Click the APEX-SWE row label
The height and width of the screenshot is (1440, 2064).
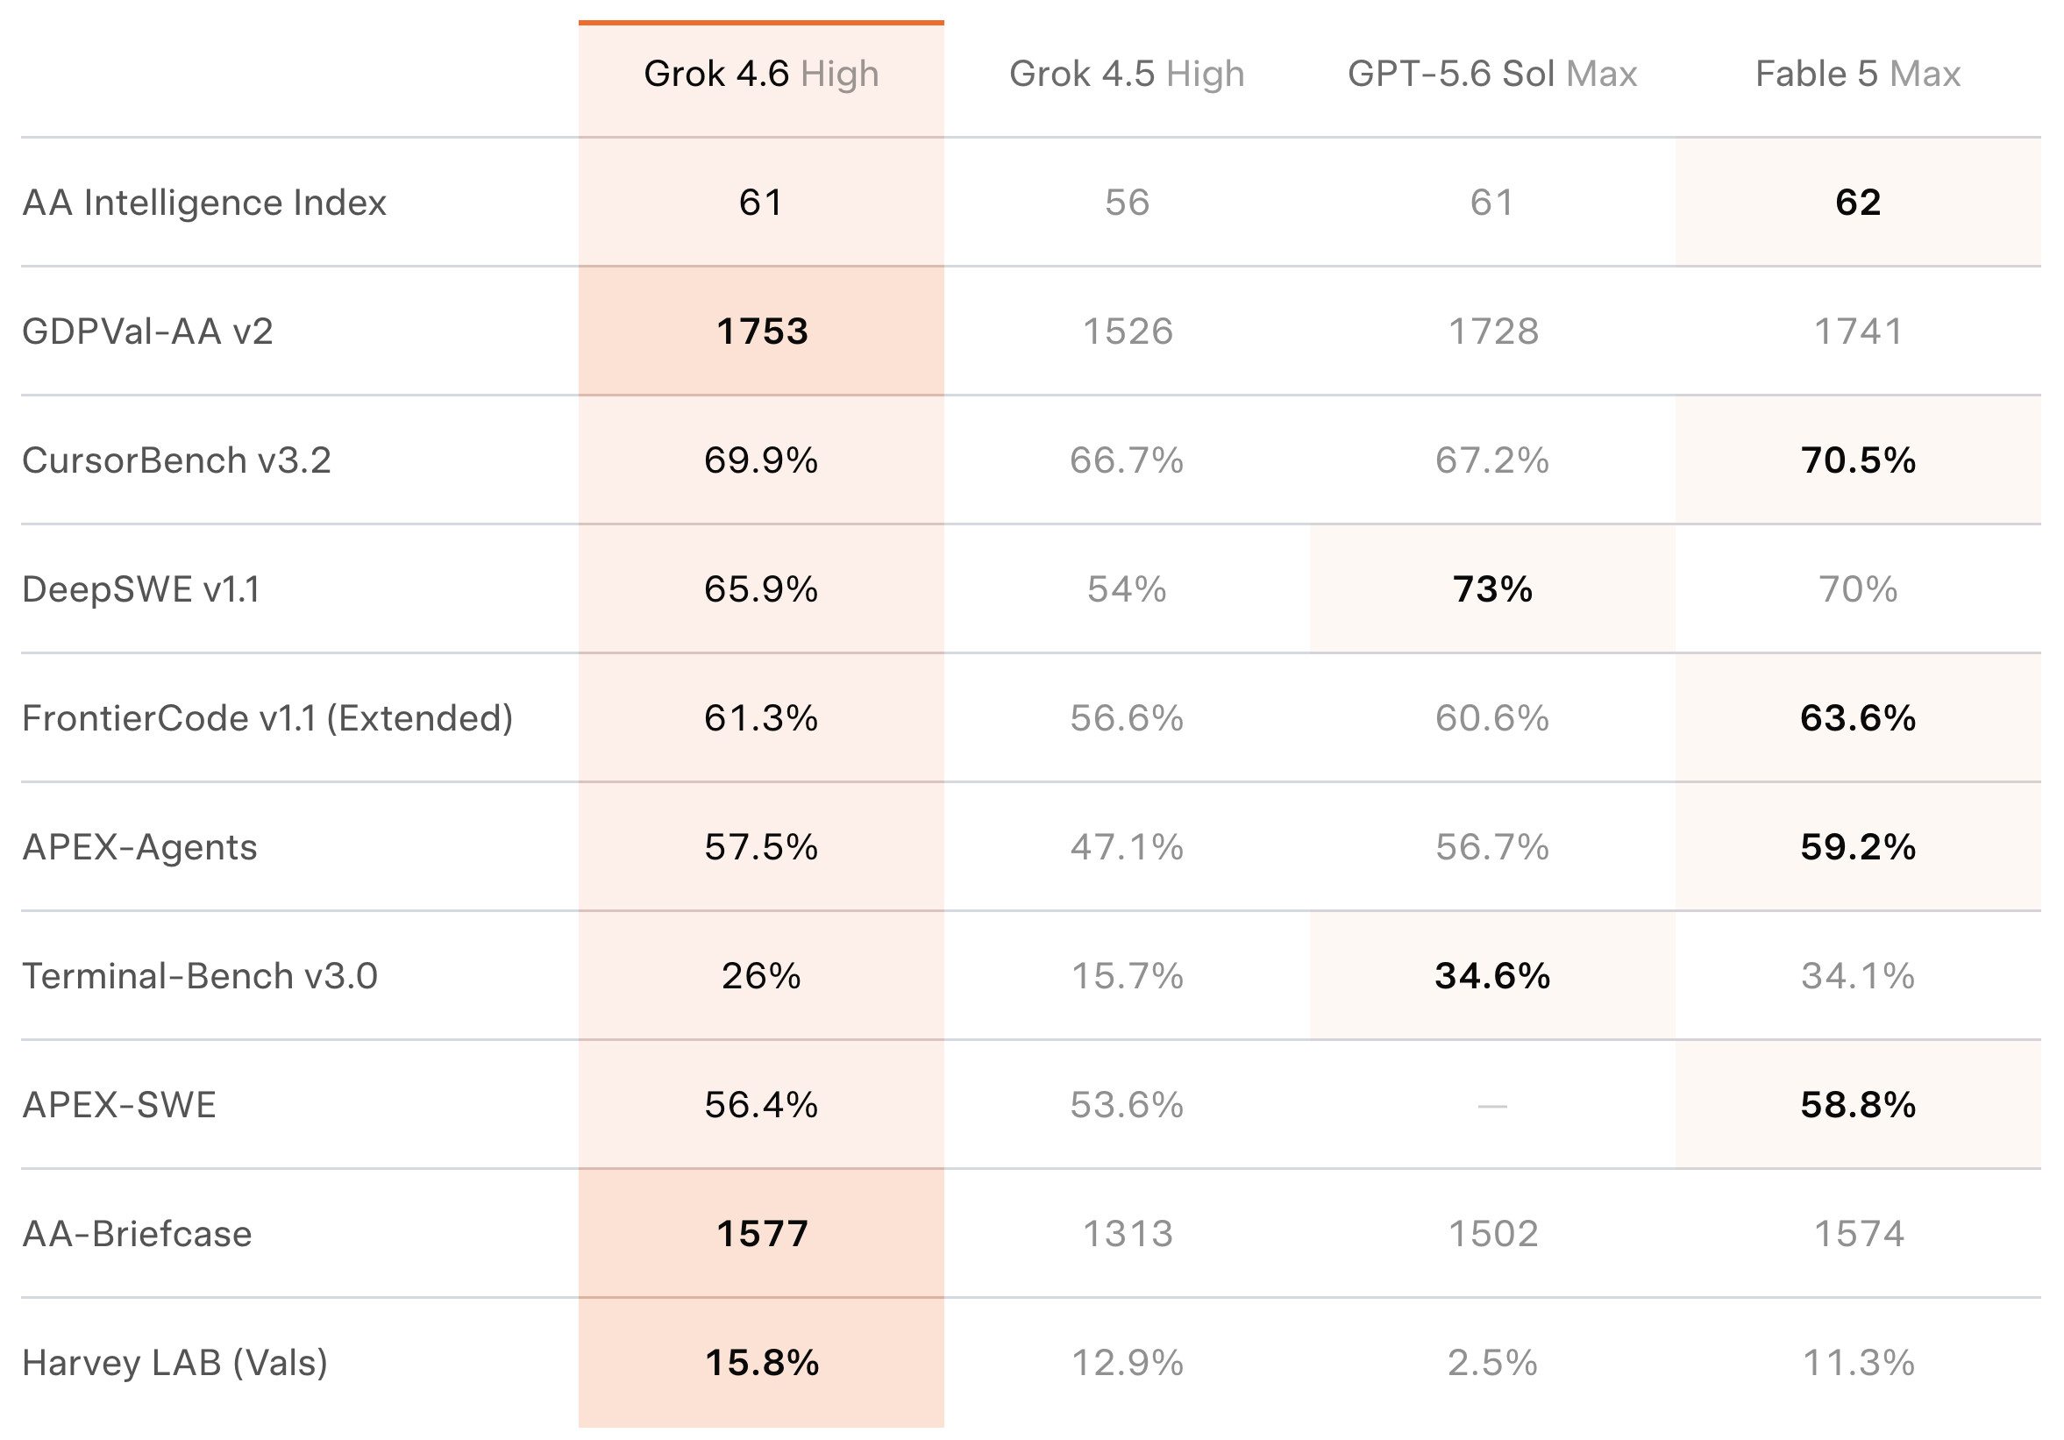(x=118, y=1105)
